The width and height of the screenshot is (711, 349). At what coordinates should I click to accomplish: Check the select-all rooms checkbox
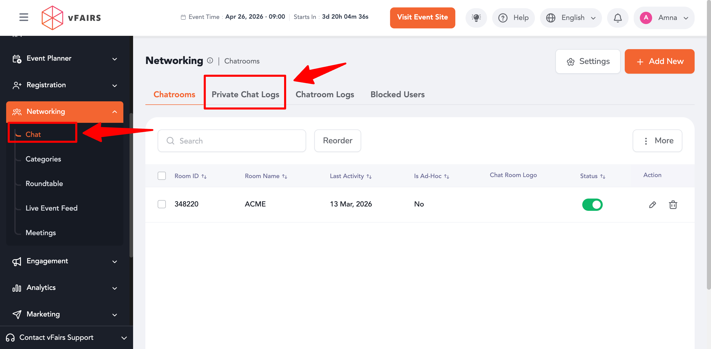162,176
